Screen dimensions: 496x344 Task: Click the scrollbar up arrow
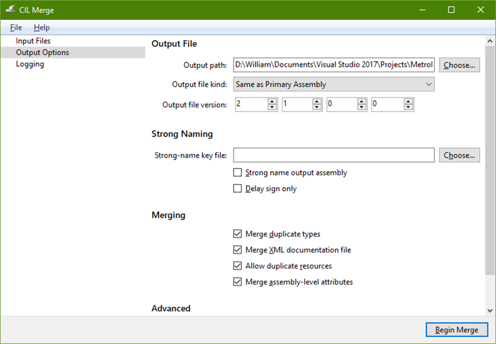490,41
